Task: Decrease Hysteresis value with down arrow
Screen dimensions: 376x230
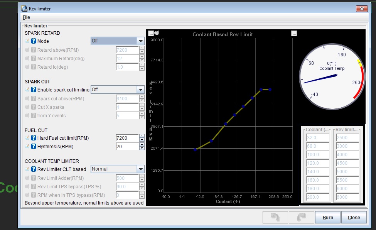Action: (142, 149)
